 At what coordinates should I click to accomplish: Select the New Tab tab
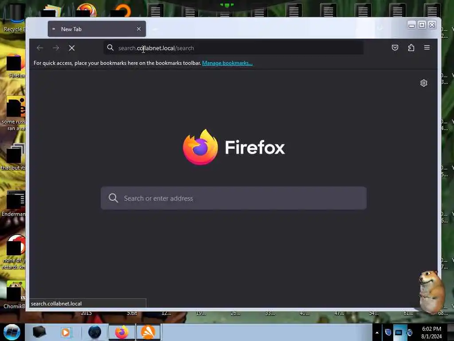tap(97, 29)
